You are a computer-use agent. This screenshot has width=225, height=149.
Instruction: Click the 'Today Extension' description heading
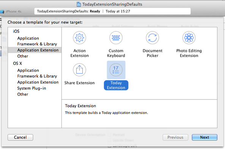coord(80,106)
